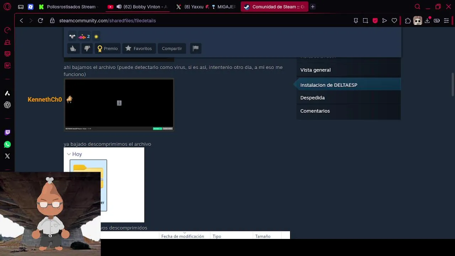Open Twitch in the sidebar

pos(7,133)
